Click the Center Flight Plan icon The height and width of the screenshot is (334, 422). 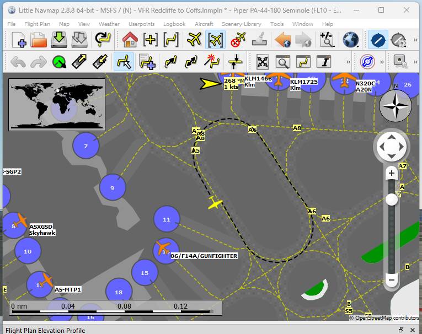pos(172,40)
